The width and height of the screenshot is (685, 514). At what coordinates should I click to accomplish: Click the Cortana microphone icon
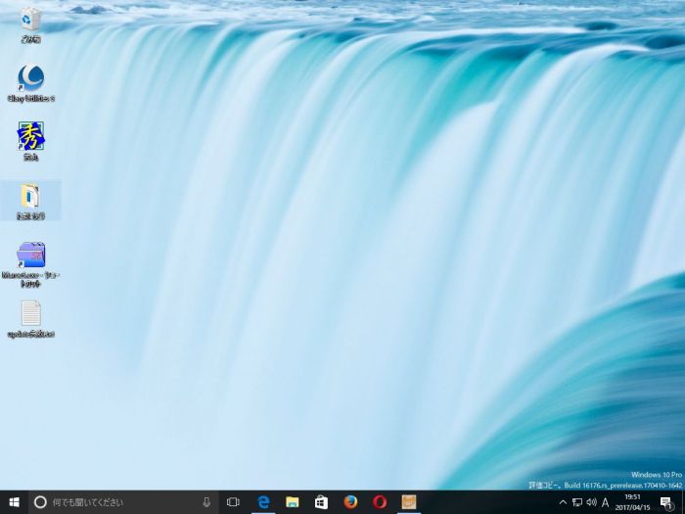[x=206, y=501]
